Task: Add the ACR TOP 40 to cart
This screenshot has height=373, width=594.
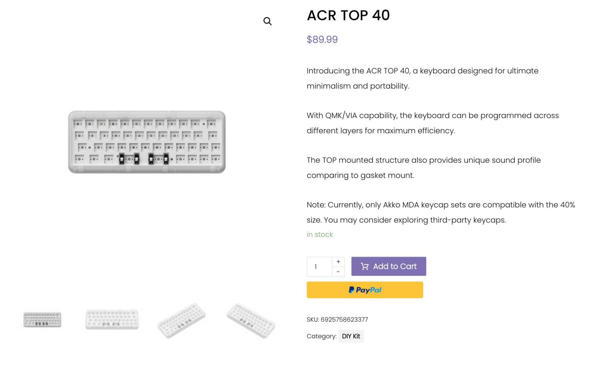Action: (x=389, y=266)
